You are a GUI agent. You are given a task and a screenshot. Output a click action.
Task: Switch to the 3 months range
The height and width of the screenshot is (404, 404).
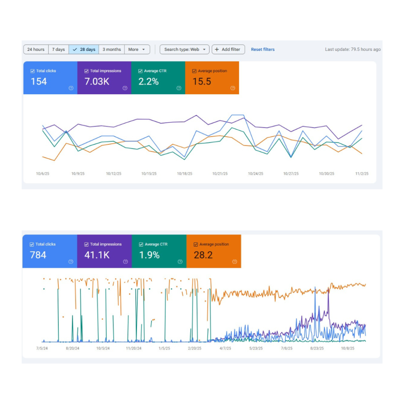[112, 50]
